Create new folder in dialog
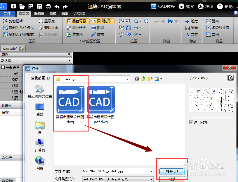Image resolution: width=238 pixels, height=182 pixels. pos(150,79)
